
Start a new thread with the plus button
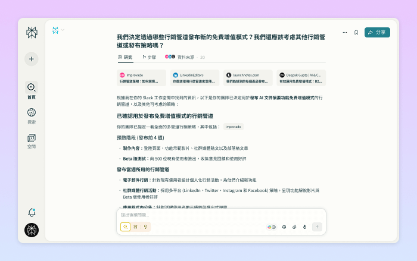pos(32,59)
